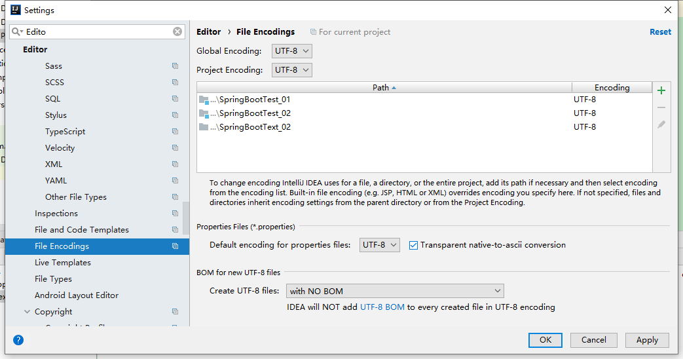Viewport: 683px width, 359px height.
Task: Click project-level icon next to Copyright
Action: tap(175, 312)
